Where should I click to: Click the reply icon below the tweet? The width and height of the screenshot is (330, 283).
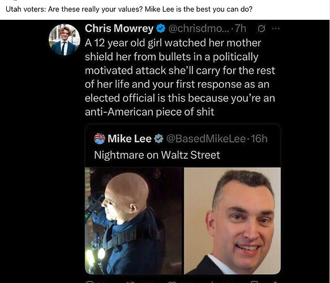[x=89, y=282]
